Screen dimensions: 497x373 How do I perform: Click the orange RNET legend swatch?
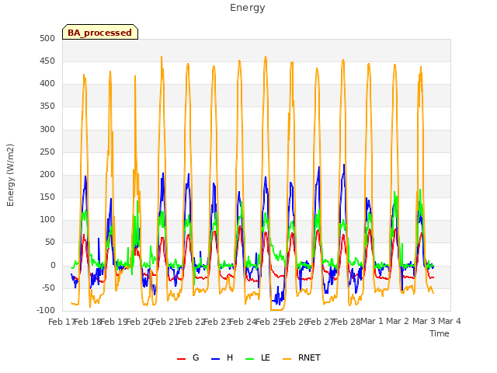(287, 359)
